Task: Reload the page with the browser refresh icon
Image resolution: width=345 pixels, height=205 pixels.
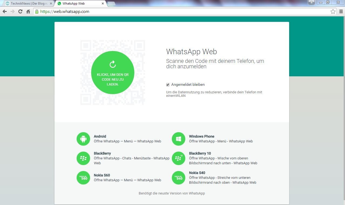Action: click(x=20, y=12)
